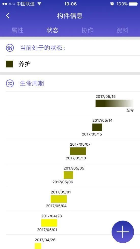Tap the round plus add button
The image size is (140, 249).
point(123,232)
